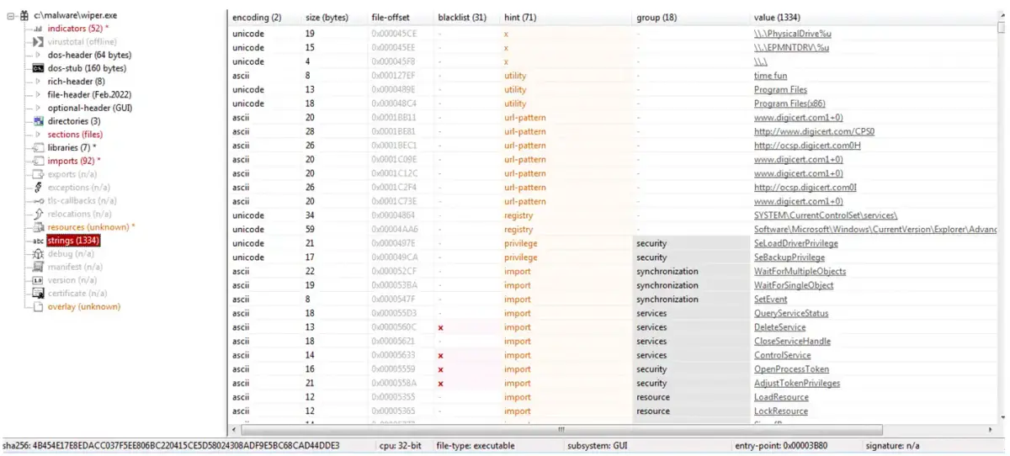The height and width of the screenshot is (456, 1010).
Task: Click the certificate icon
Action: click(38, 294)
